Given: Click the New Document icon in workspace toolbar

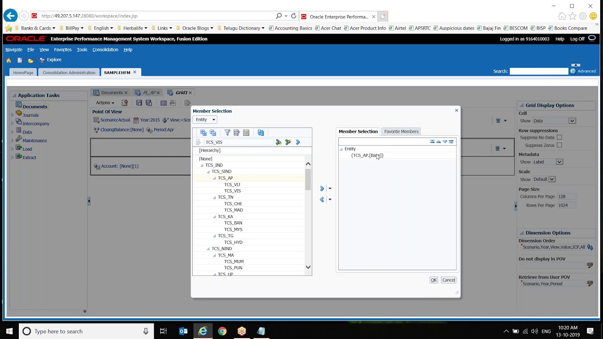Looking at the screenshot, I should [19, 60].
